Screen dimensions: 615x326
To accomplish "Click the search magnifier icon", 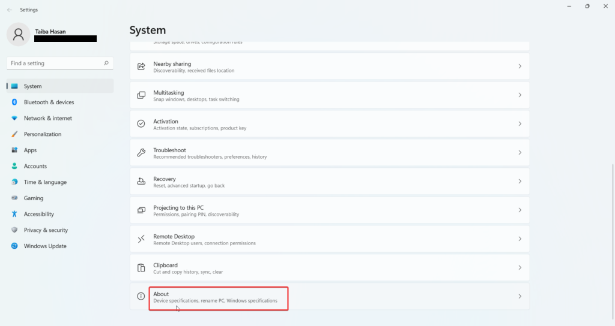I will click(106, 63).
